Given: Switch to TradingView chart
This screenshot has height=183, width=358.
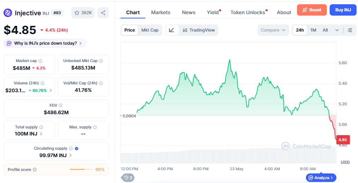Looking at the screenshot, I should pyautogui.click(x=199, y=30).
